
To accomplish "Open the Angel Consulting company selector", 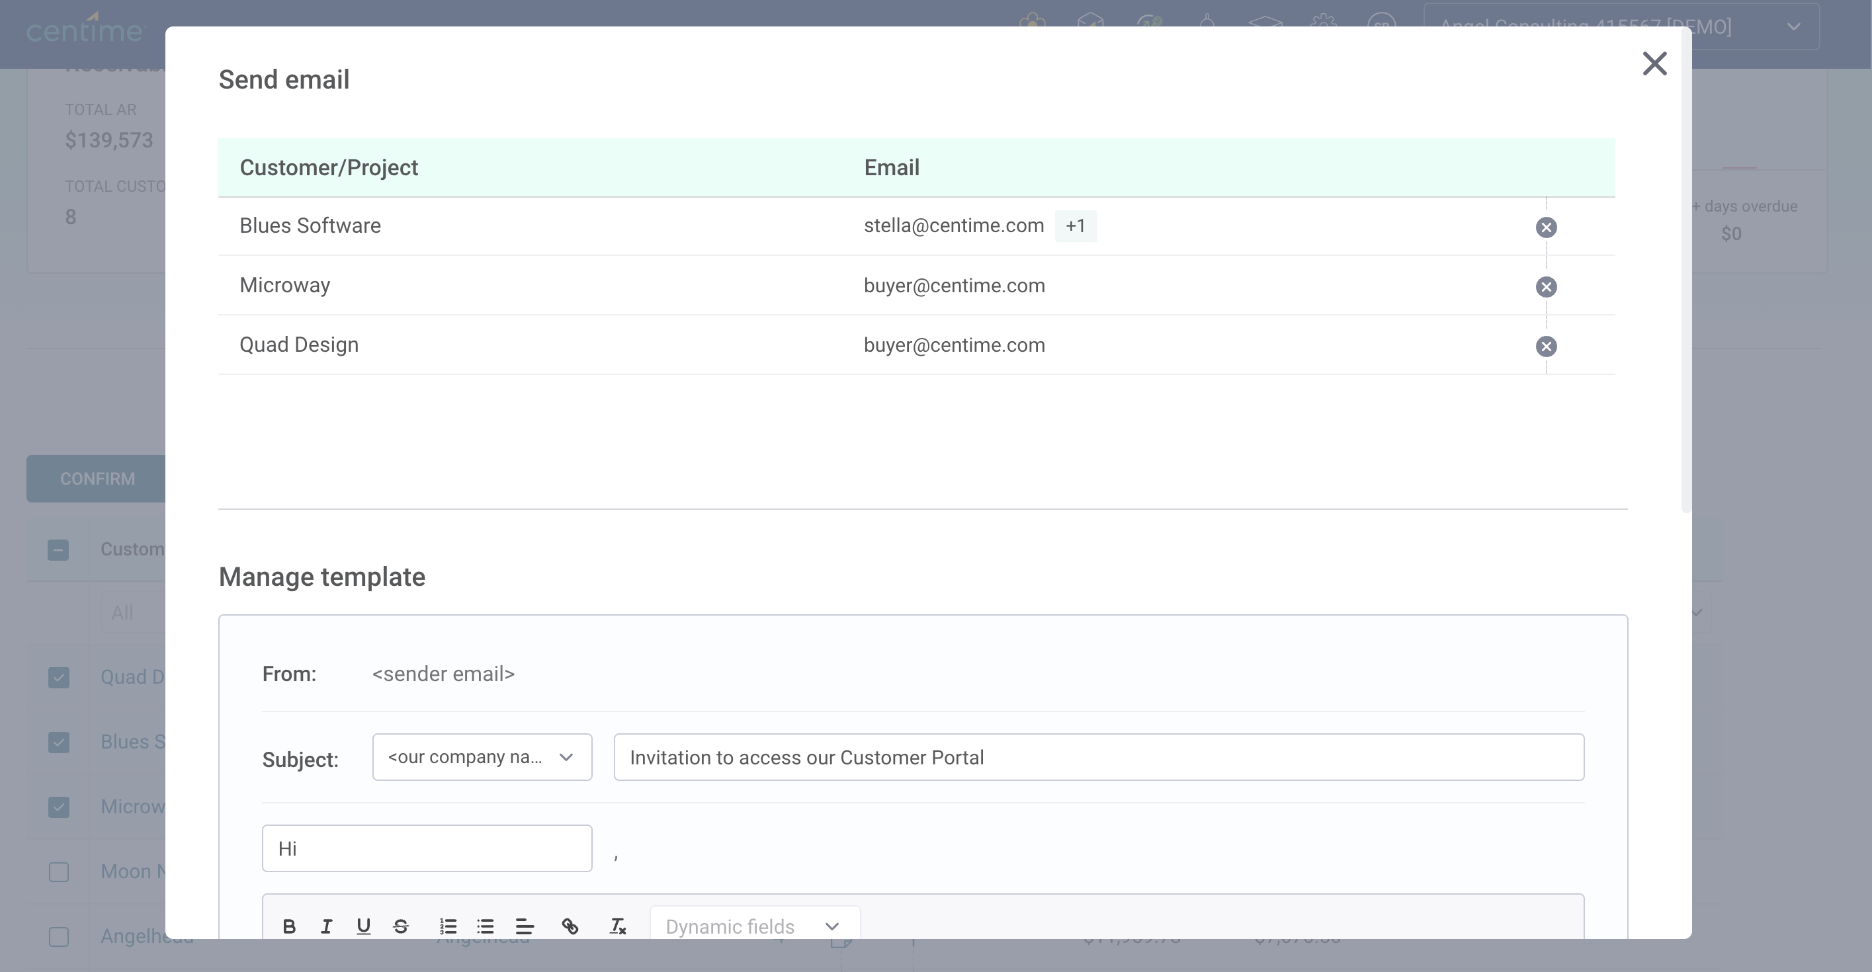I will 1621,27.
